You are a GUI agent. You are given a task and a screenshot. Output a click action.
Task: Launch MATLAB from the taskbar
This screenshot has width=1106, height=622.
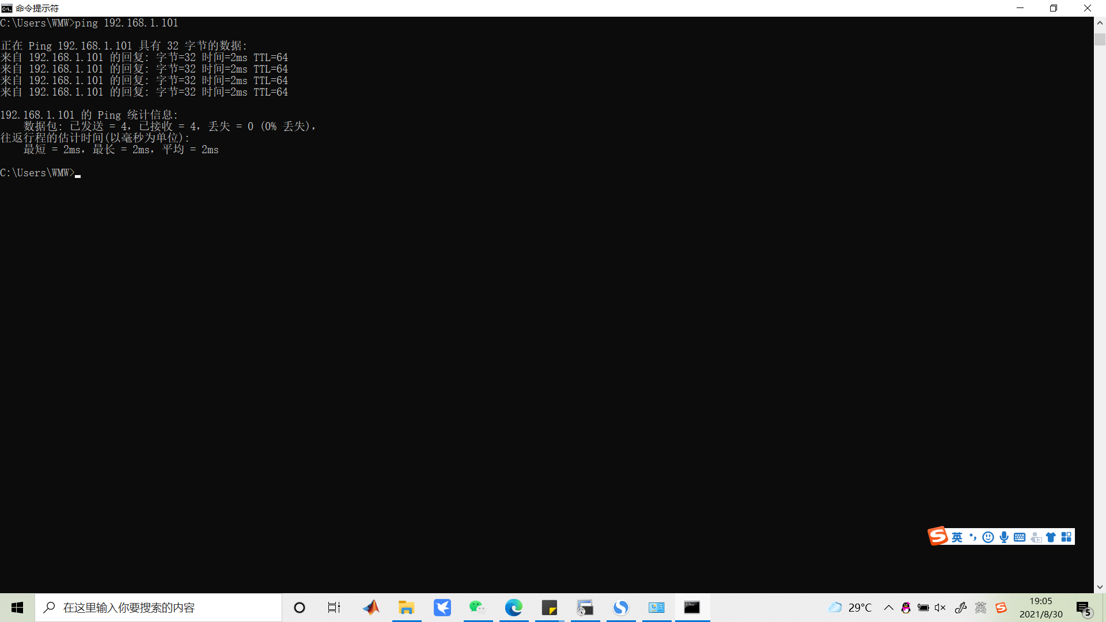[371, 608]
